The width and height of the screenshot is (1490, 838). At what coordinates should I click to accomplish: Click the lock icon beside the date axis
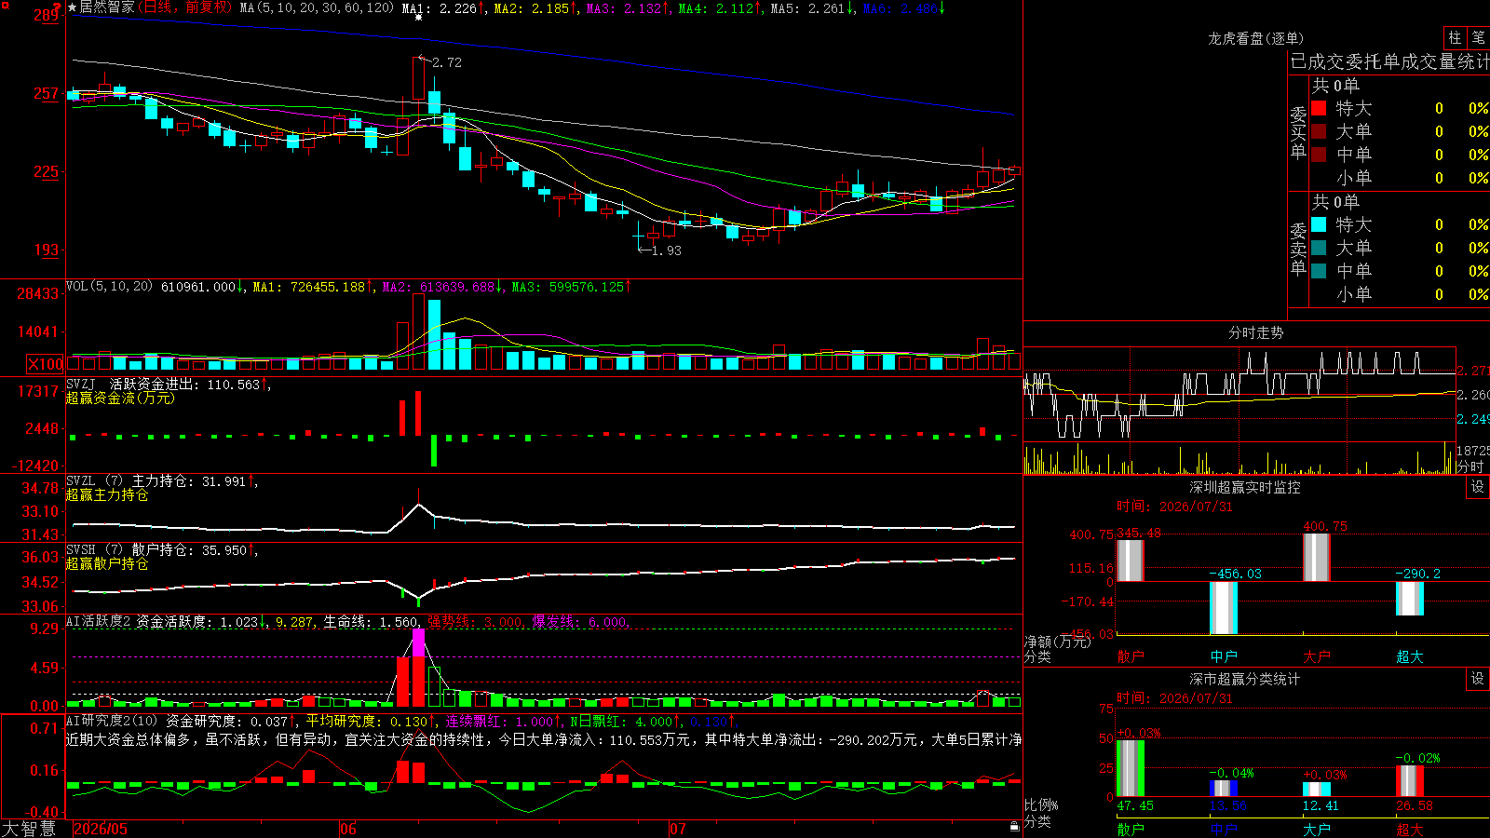1014,826
